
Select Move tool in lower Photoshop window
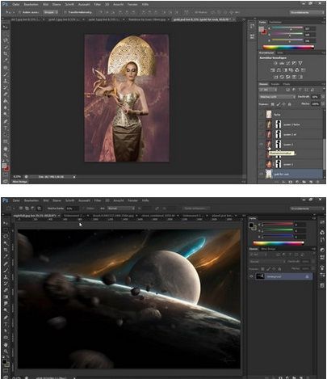[6, 223]
